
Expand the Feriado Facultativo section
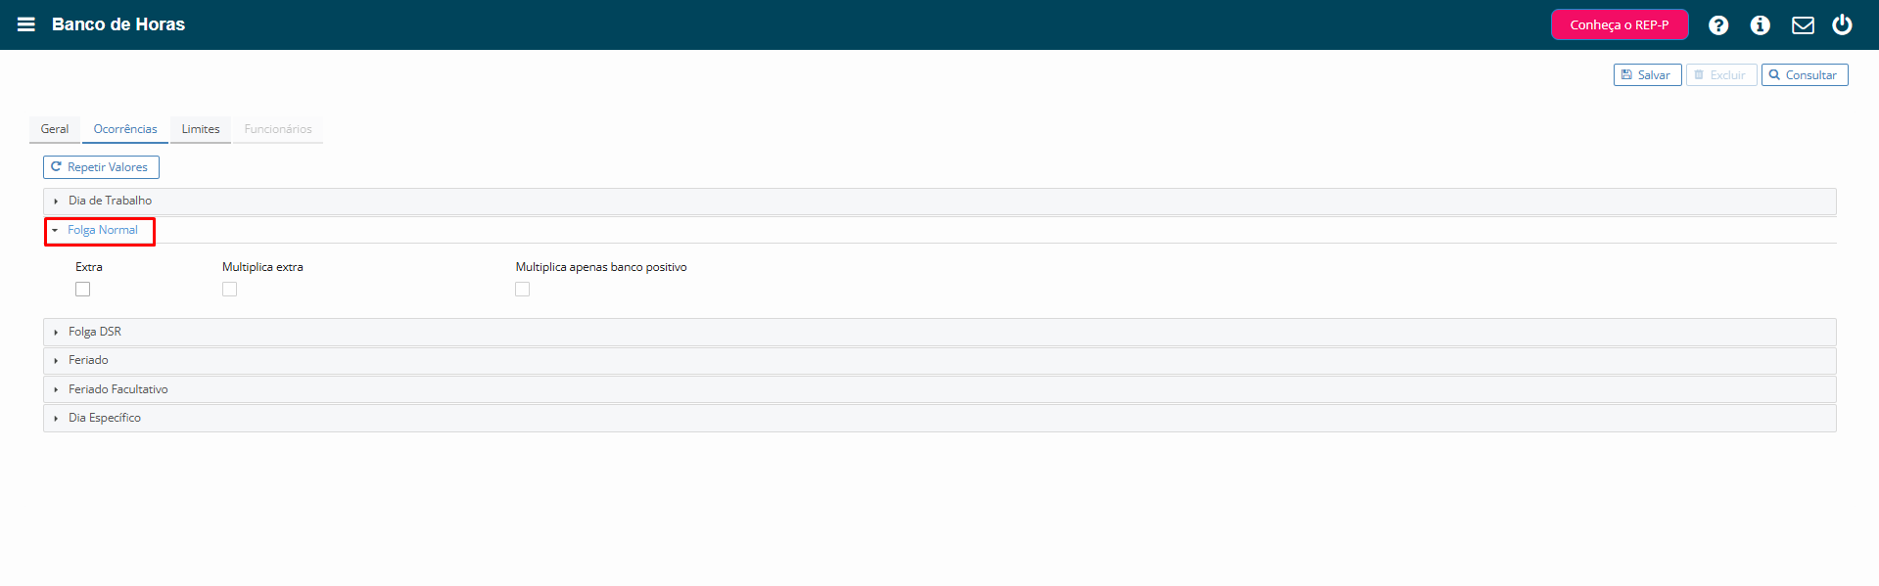[939, 389]
